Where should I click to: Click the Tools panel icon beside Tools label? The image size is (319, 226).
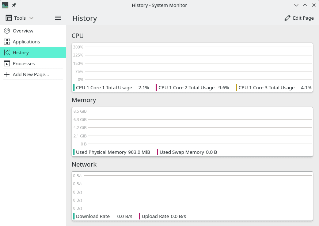click(8, 17)
